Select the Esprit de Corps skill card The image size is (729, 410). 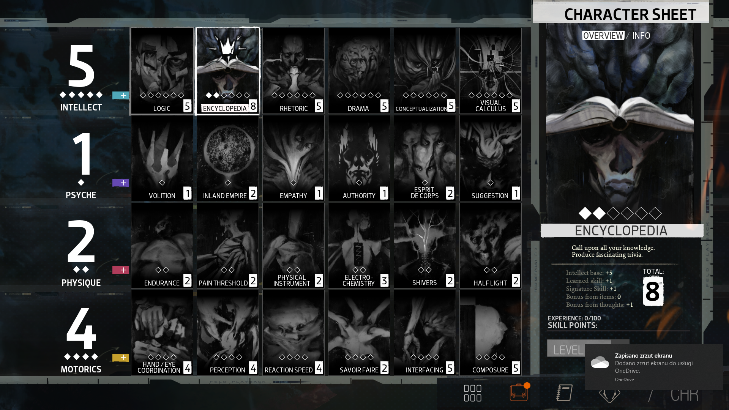coord(425,158)
